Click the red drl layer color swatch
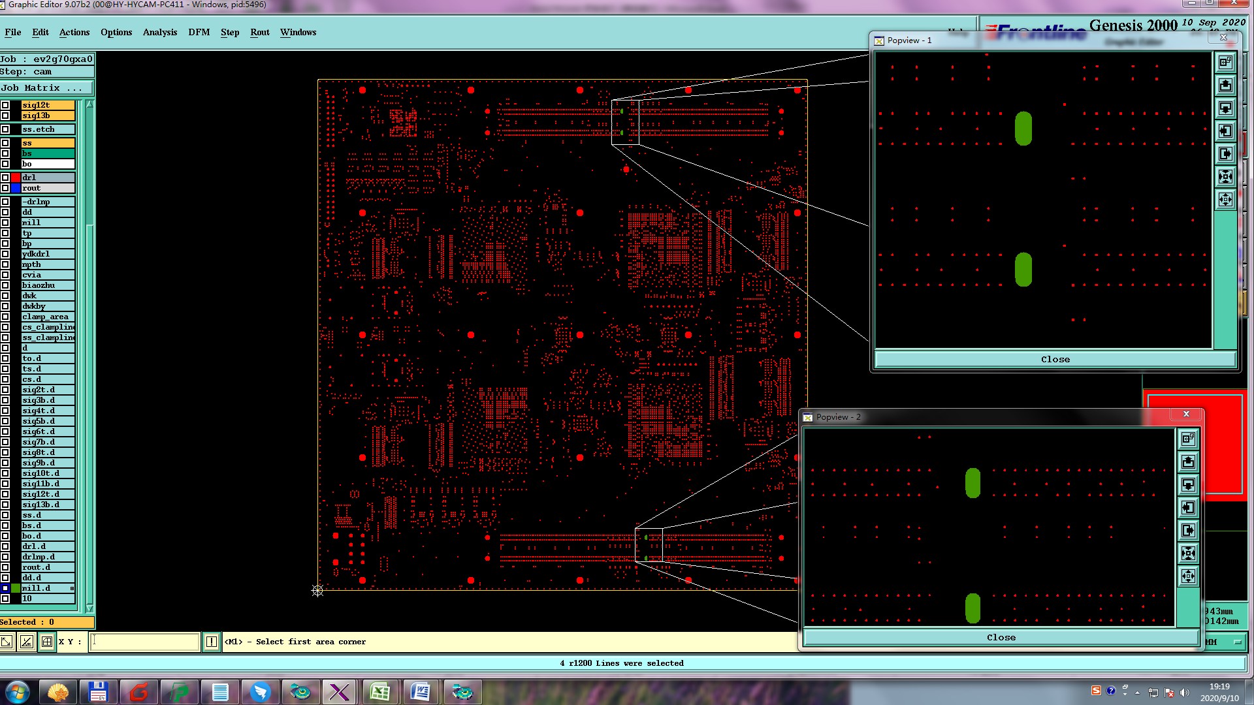Screen dimensions: 1254x705 click(x=16, y=178)
